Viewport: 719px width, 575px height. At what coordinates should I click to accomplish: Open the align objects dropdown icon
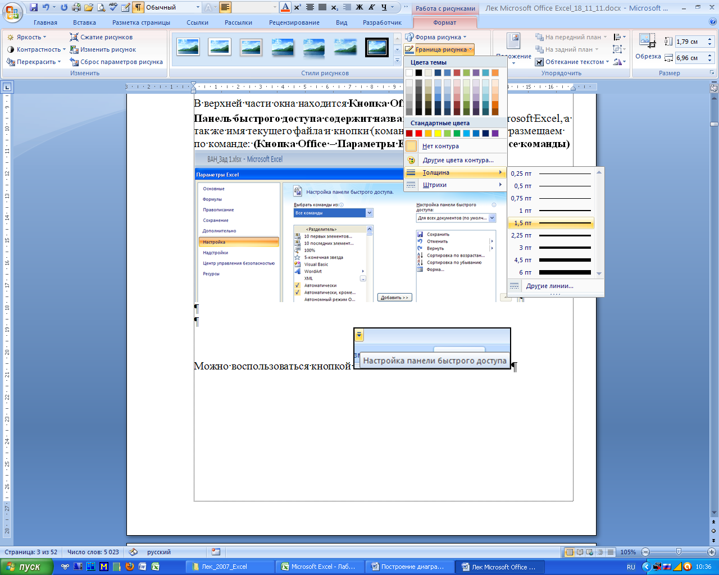point(620,37)
